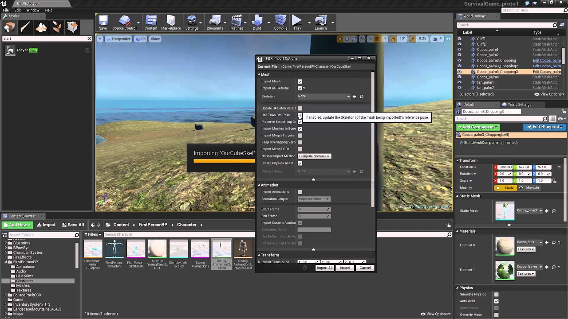Image resolution: width=568 pixels, height=319 pixels.
Task: Open Animation Length dropdown
Action: [314, 199]
